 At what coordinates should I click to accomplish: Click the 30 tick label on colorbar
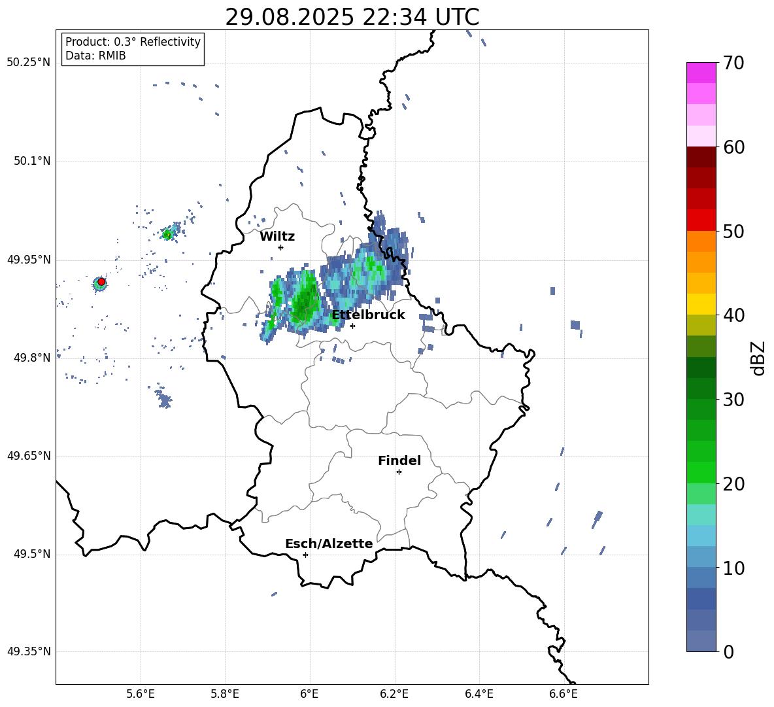click(733, 400)
